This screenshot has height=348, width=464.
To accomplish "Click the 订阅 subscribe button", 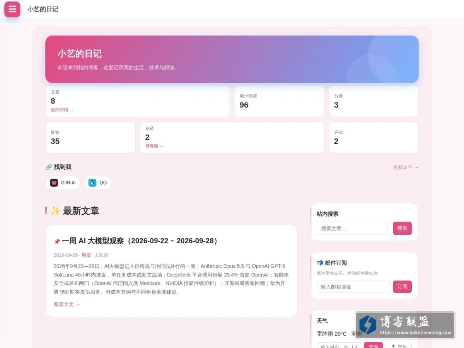I will pos(402,287).
